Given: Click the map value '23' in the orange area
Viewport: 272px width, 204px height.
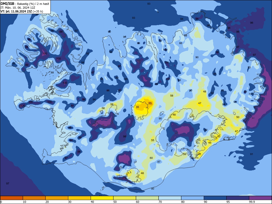Looking at the screenshot, I should (150, 103).
